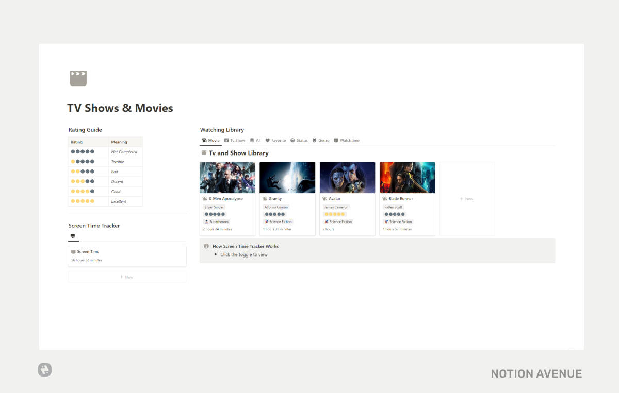Click Avatar's yellow rating dots
This screenshot has width=619, height=393.
point(336,214)
